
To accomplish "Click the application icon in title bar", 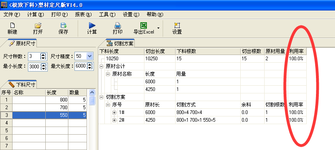I will coord(4,5).
